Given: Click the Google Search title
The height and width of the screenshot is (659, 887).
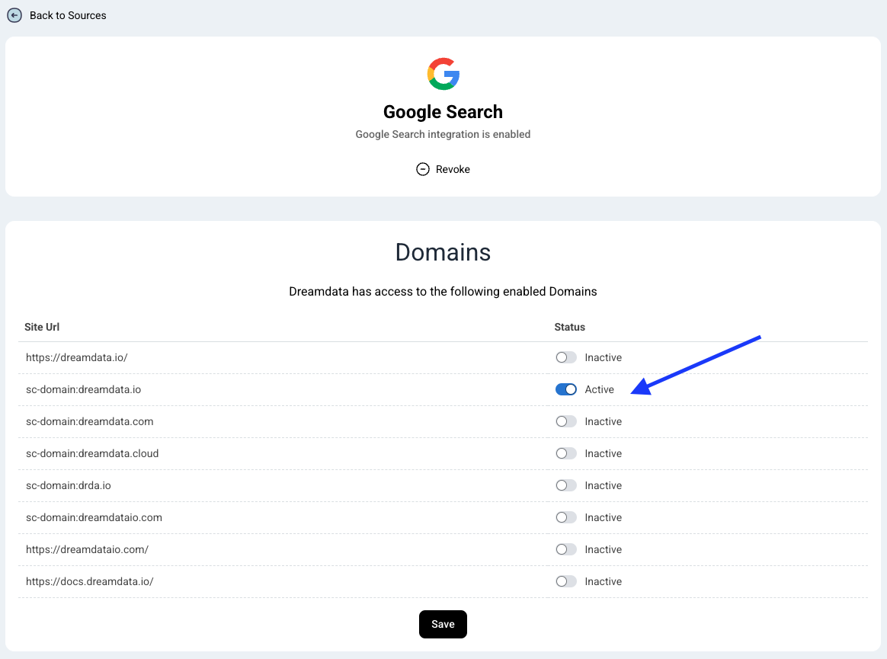Looking at the screenshot, I should tap(443, 112).
